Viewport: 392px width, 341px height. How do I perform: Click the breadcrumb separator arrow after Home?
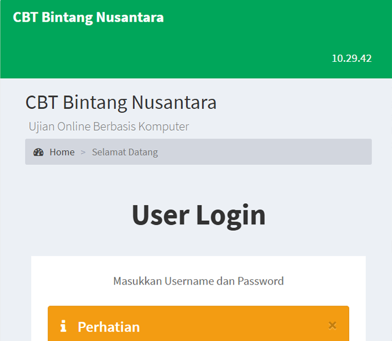(x=83, y=152)
